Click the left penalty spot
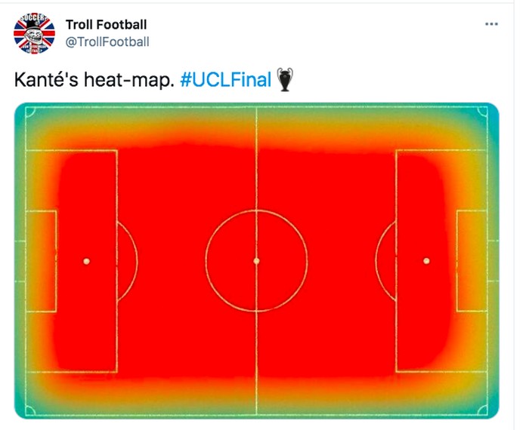 click(x=86, y=261)
